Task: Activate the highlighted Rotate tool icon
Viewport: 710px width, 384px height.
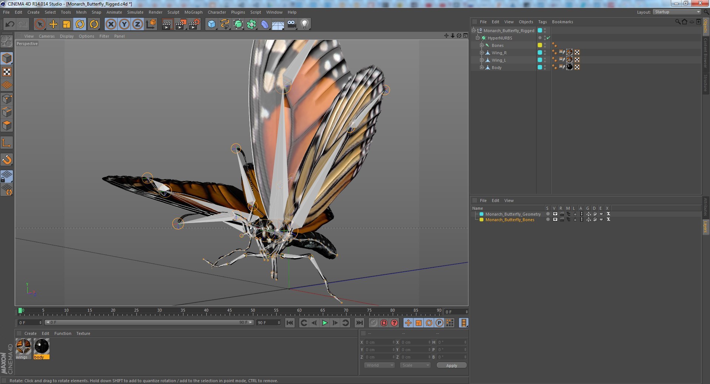Action: [80, 24]
